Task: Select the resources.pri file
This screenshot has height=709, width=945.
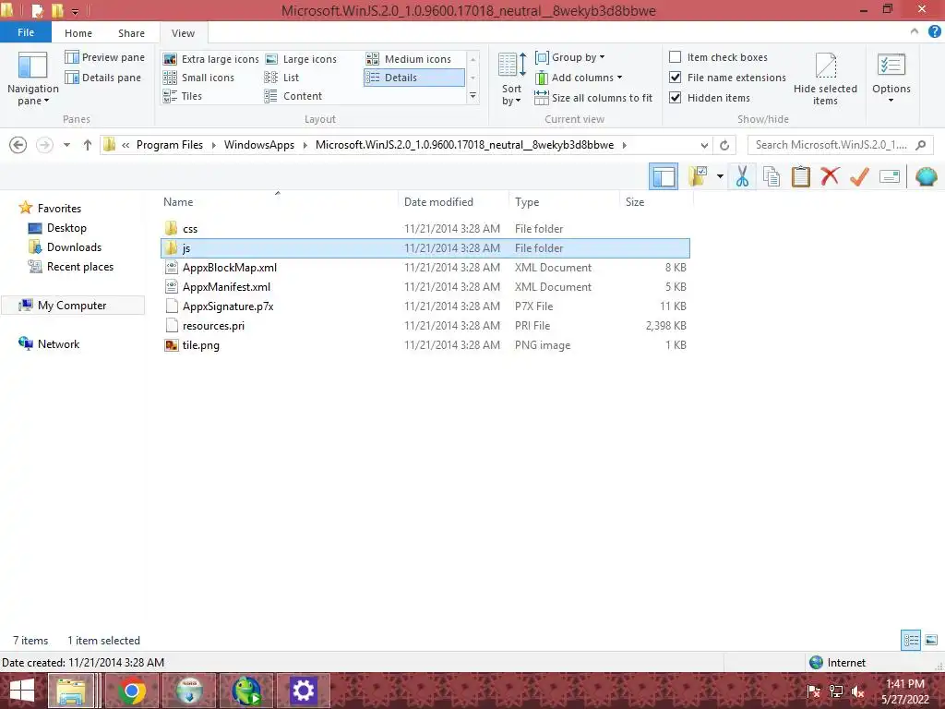Action: (425, 326)
